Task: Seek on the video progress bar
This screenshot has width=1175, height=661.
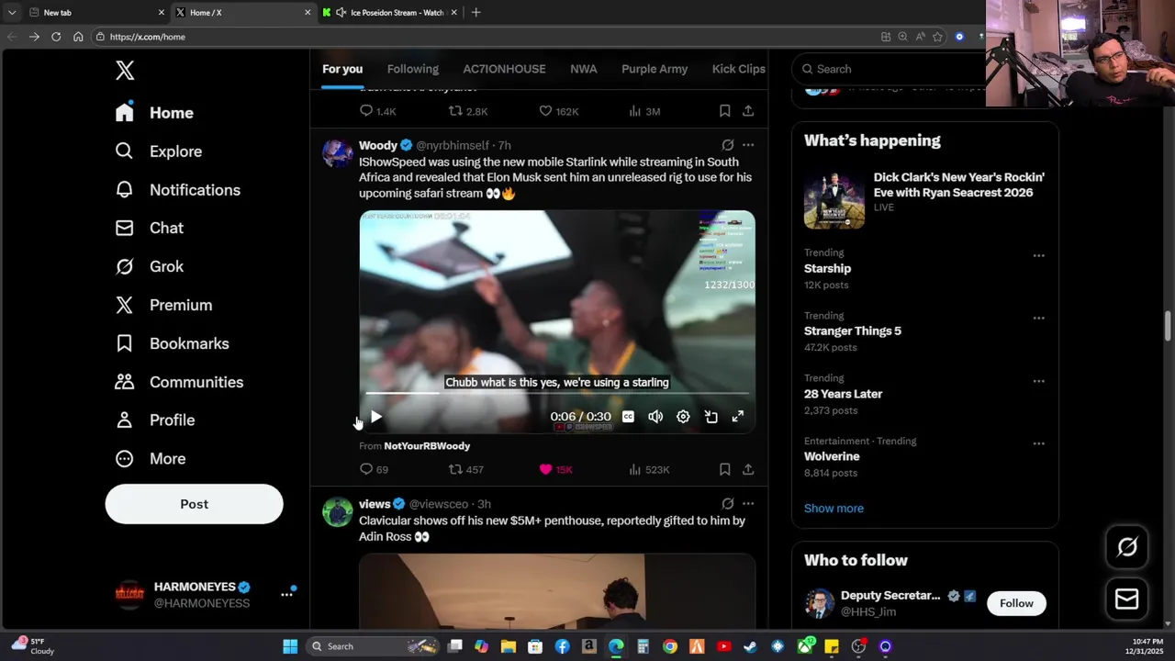Action: pyautogui.click(x=557, y=393)
